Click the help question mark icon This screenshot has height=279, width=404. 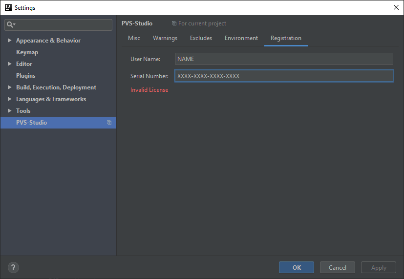click(x=13, y=267)
